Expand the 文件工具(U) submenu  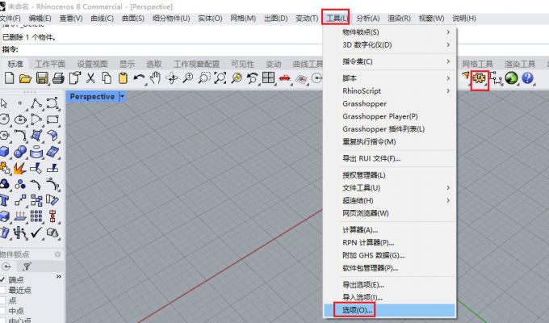pos(390,188)
